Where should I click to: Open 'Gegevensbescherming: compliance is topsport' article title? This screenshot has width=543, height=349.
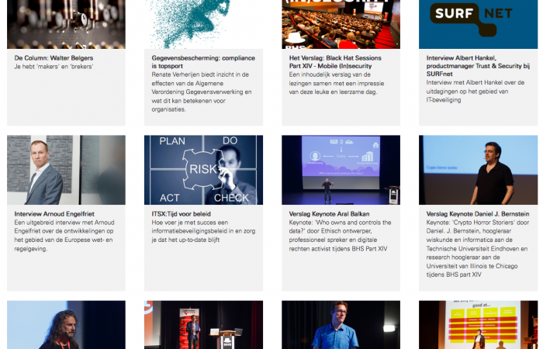coord(203,62)
